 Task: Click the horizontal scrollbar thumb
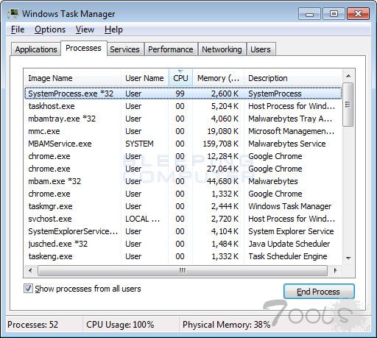[x=183, y=270]
